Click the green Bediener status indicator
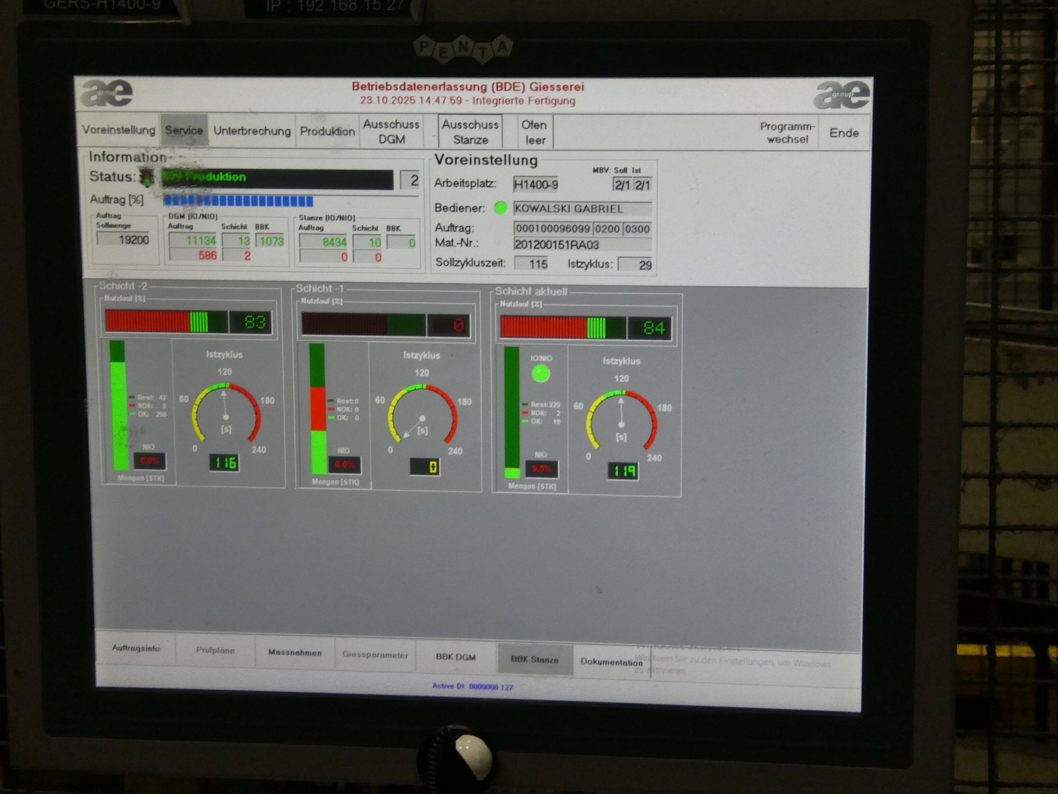The width and height of the screenshot is (1058, 794). click(x=500, y=208)
